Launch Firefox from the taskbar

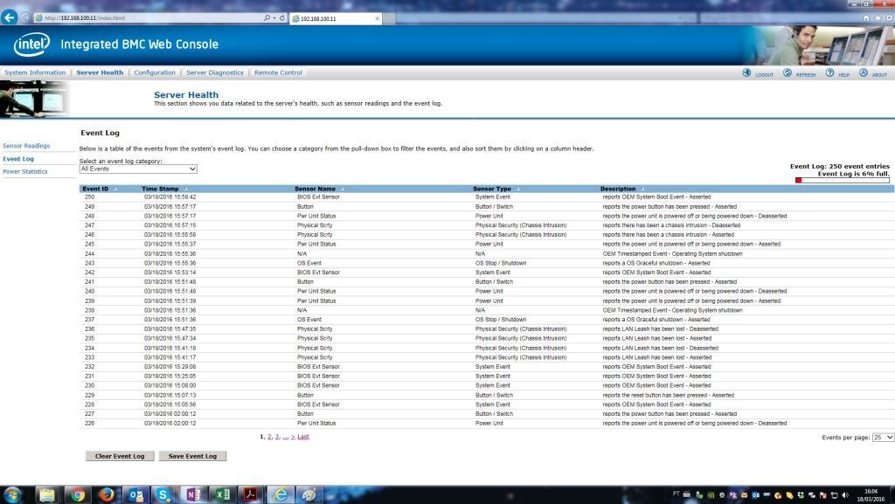(x=107, y=494)
